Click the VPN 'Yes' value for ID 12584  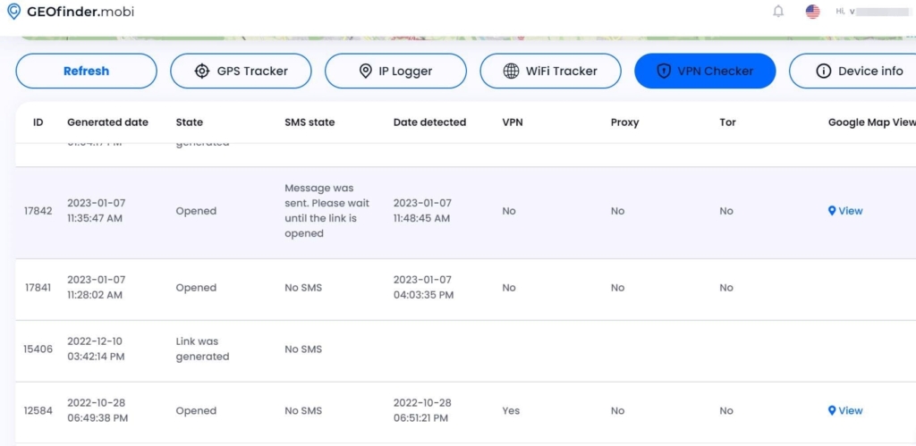pos(511,410)
